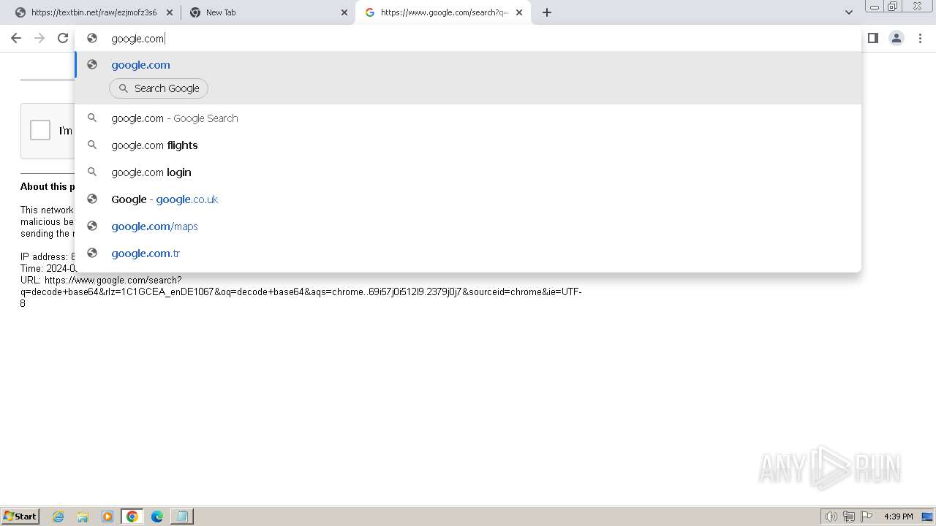Go back with the browser Back arrow
This screenshot has height=526, width=936.
click(x=16, y=38)
